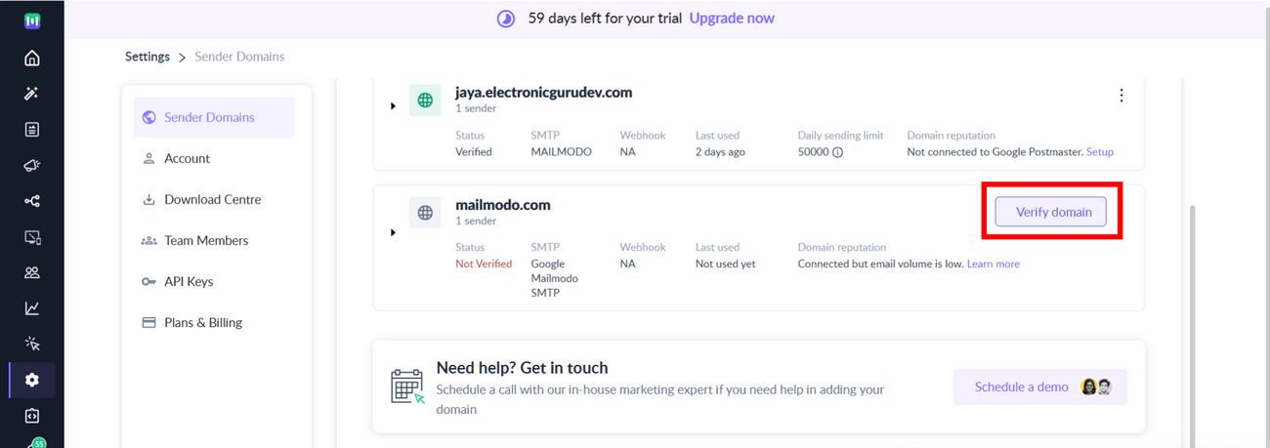Click the Not Verified status text
Screen dimensions: 1270x448
pyautogui.click(x=484, y=264)
